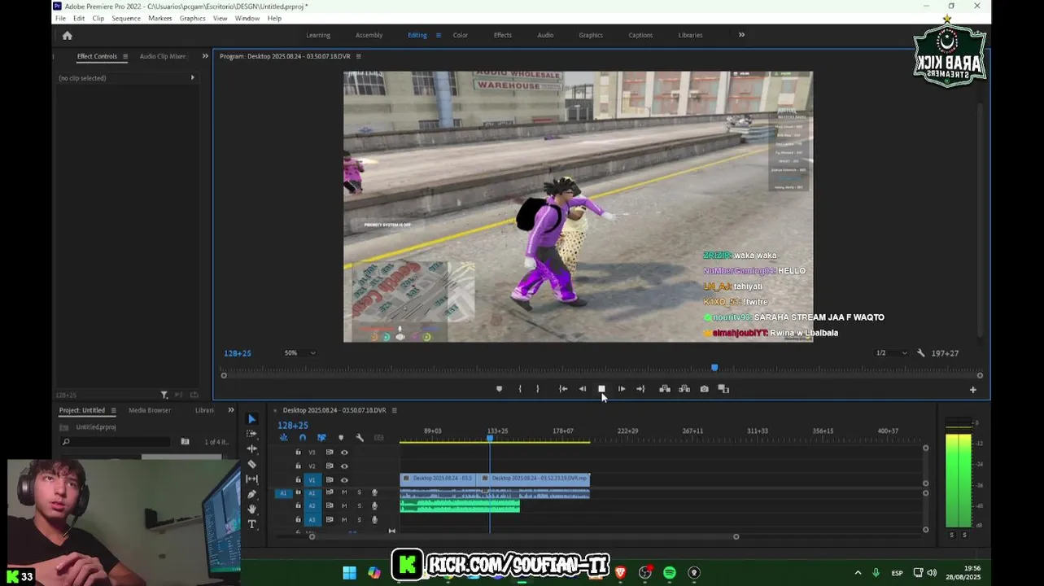Viewport: 1044px width, 586px height.
Task: Toggle Snap in timeline
Action: click(303, 438)
